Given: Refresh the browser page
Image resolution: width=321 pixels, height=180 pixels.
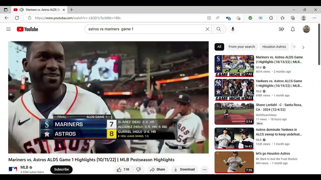Looking at the screenshot, I should pos(17,18).
